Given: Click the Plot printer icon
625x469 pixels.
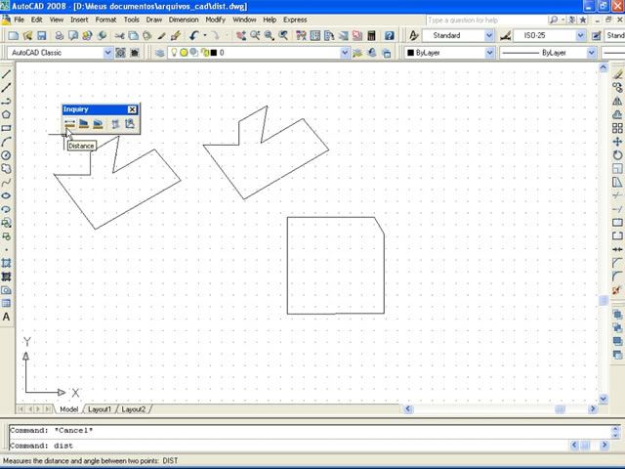Looking at the screenshot, I should coord(59,36).
